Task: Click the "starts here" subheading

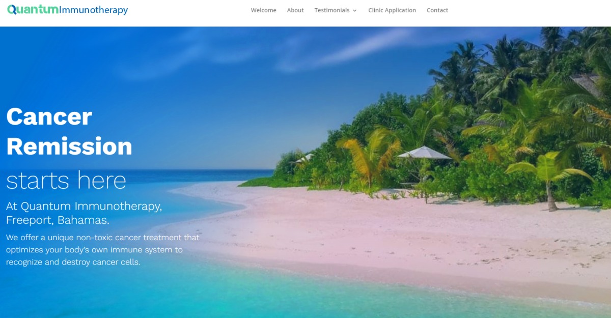Action: point(66,180)
